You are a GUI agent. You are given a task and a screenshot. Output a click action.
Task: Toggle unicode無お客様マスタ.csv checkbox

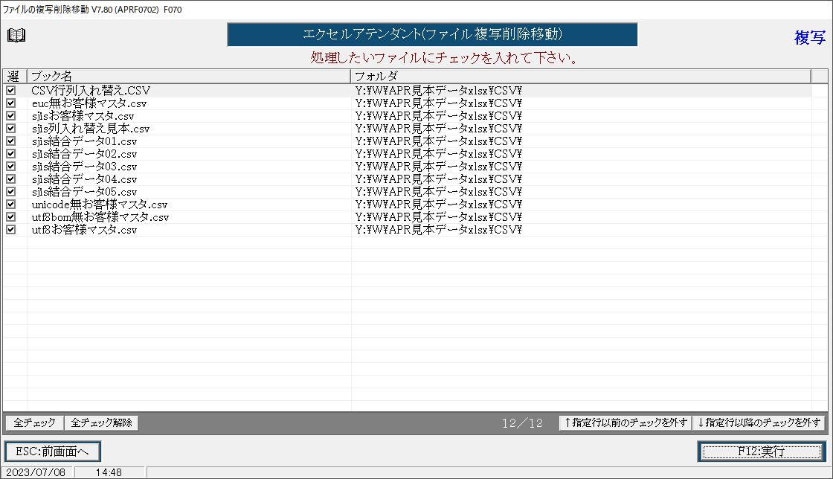tap(11, 205)
